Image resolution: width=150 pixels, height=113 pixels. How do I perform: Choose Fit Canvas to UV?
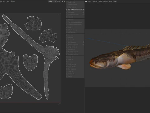[73, 32]
